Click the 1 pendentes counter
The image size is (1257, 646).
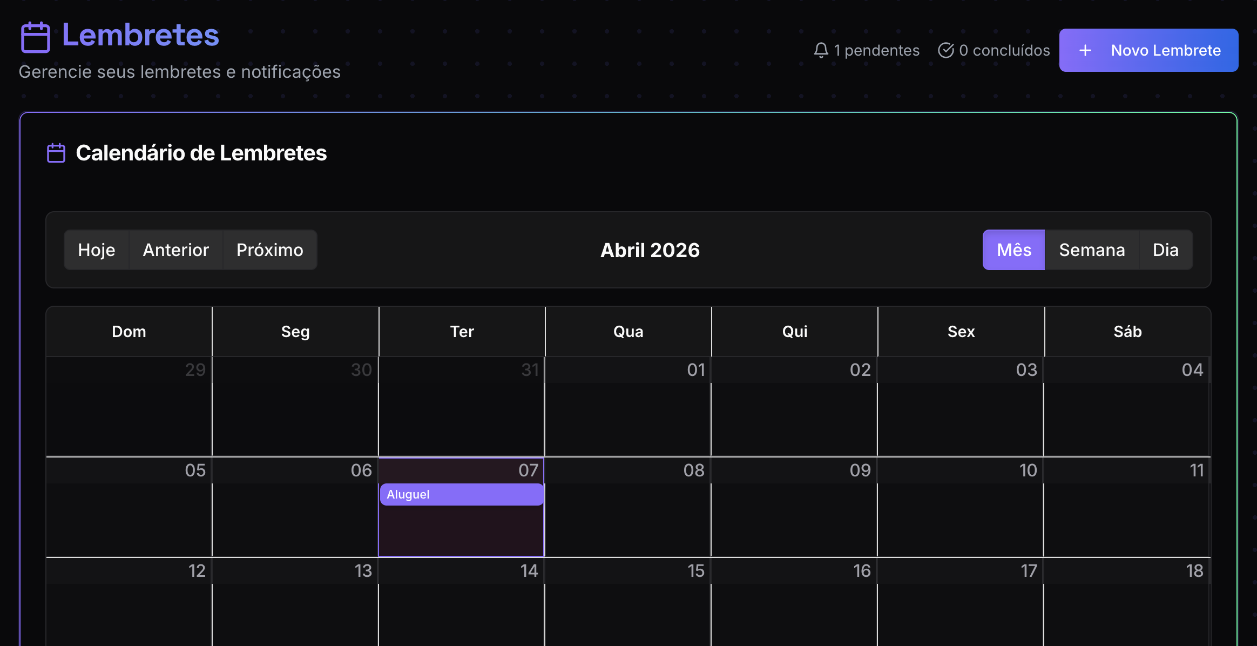876,50
